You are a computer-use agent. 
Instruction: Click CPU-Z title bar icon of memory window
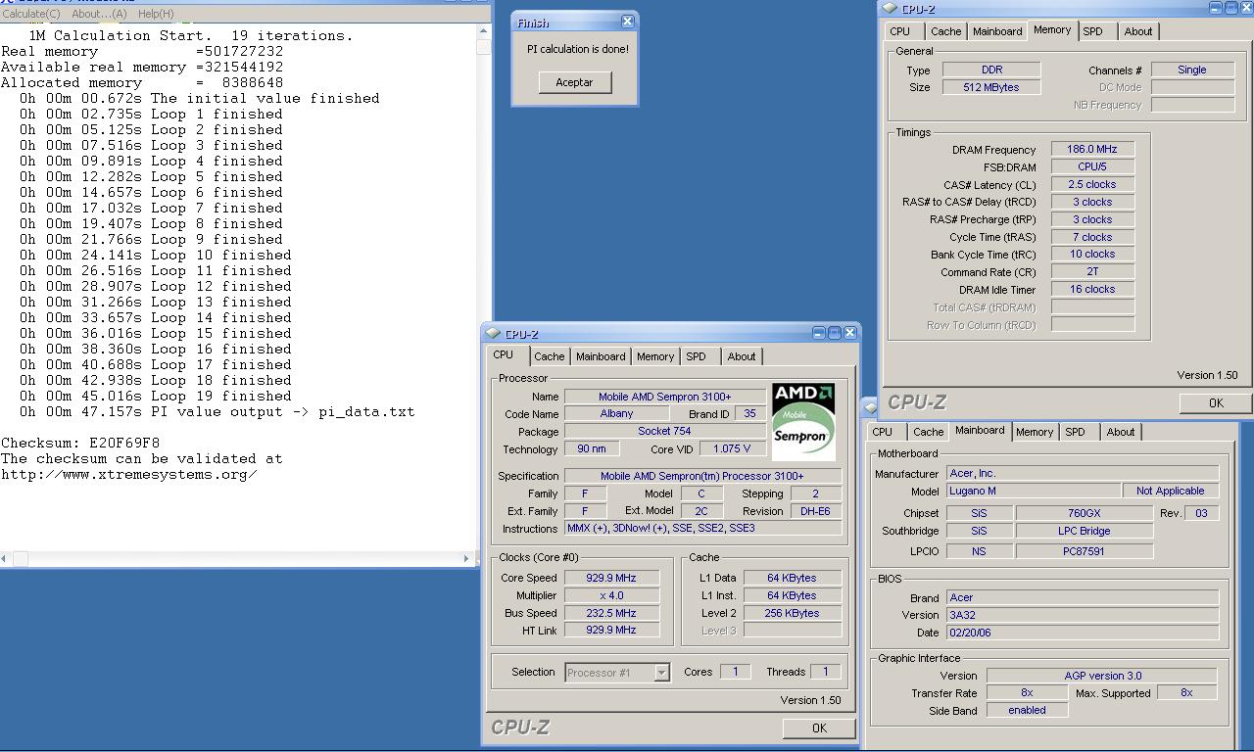point(890,8)
